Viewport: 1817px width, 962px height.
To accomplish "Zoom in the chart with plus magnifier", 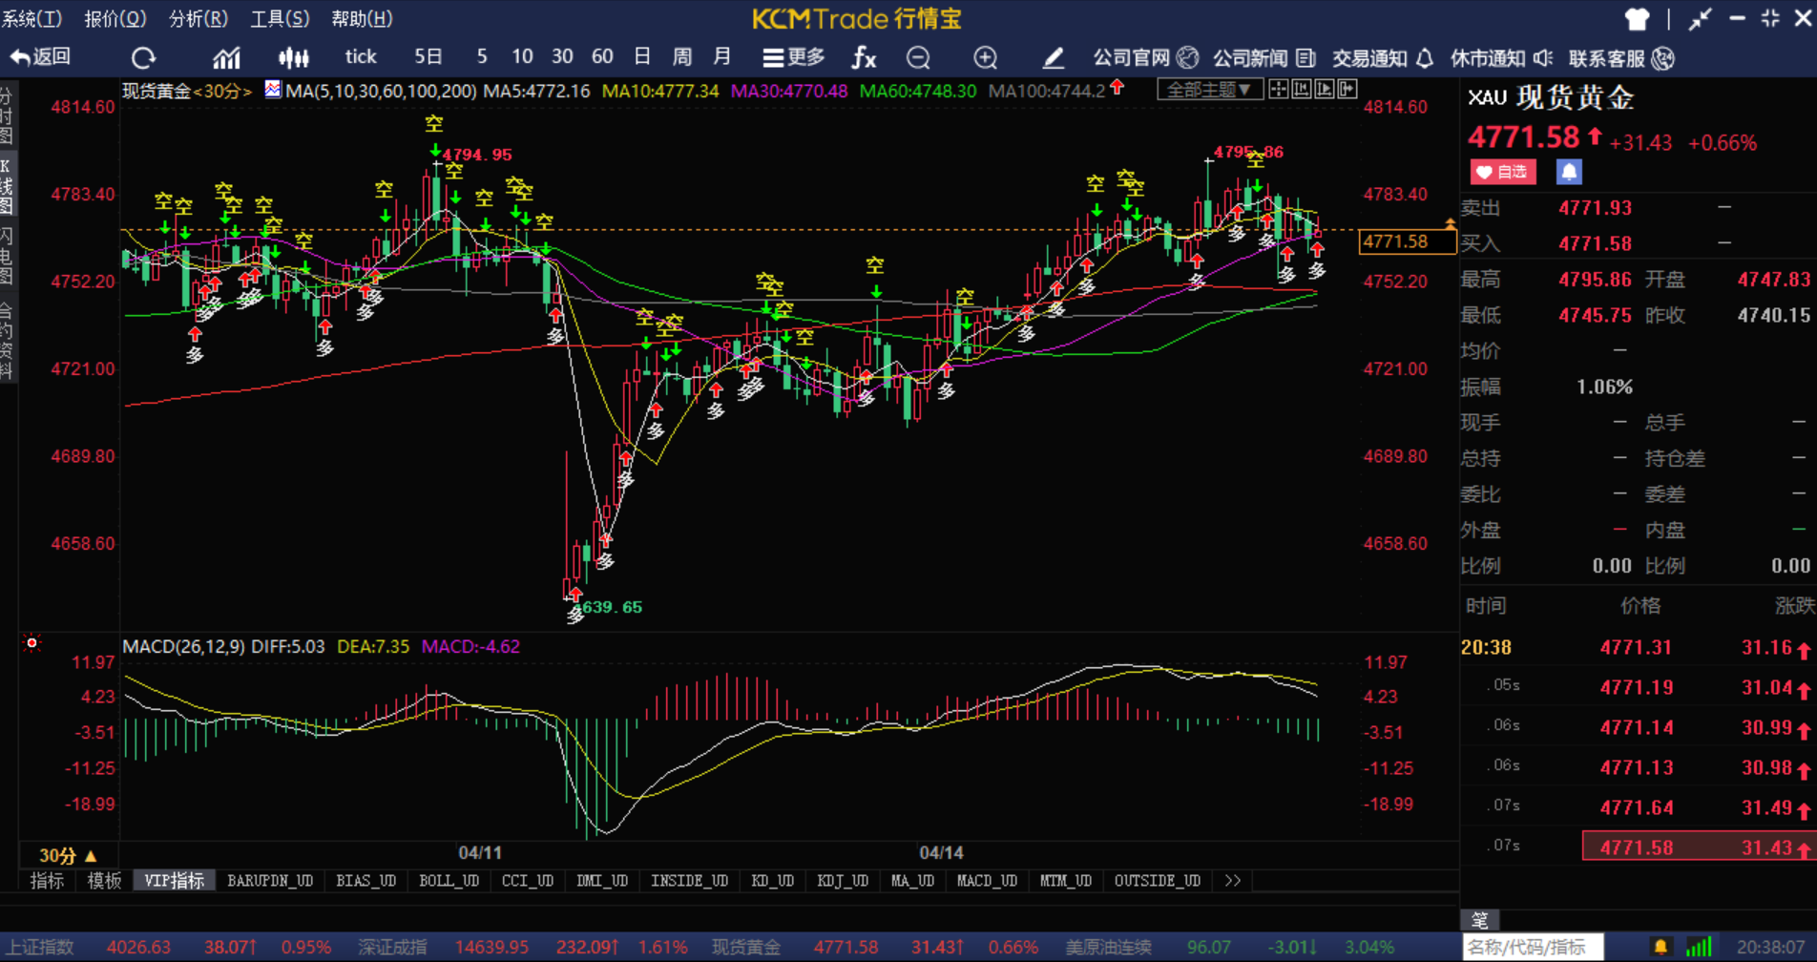I will point(986,58).
